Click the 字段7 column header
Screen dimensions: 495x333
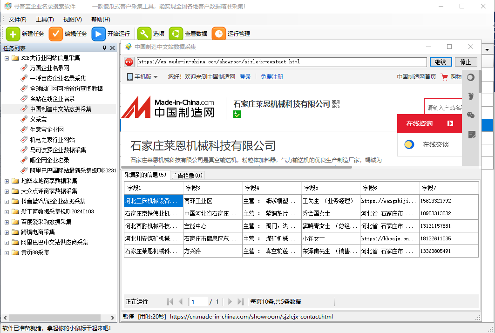[448, 188]
